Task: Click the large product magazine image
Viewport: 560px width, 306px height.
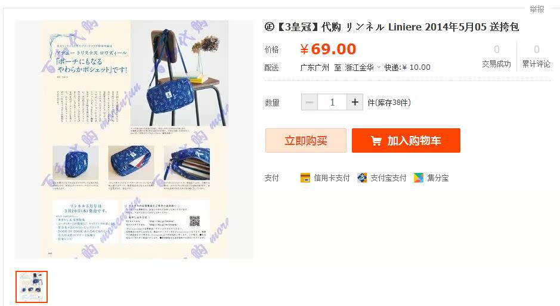Action: [135, 139]
